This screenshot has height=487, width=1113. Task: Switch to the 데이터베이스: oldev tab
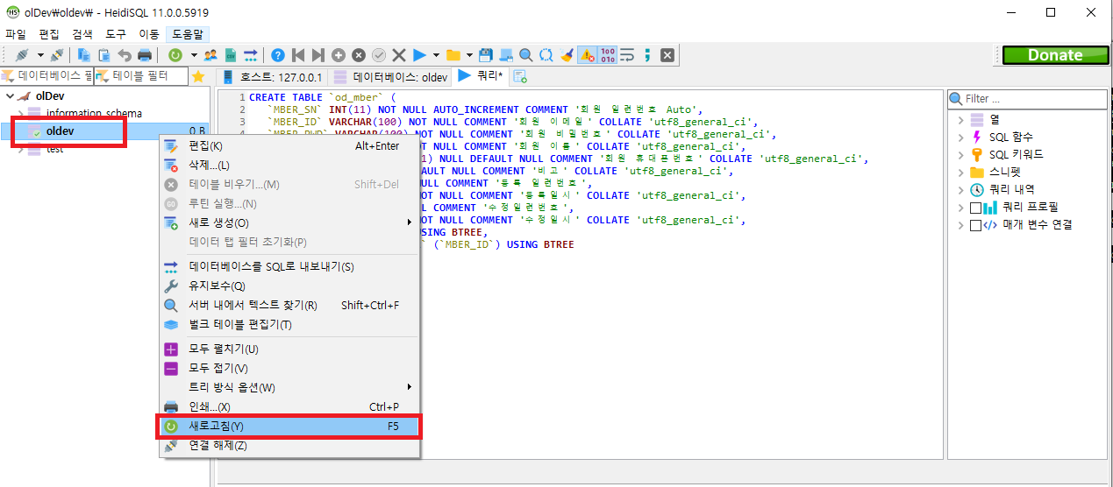click(x=390, y=77)
